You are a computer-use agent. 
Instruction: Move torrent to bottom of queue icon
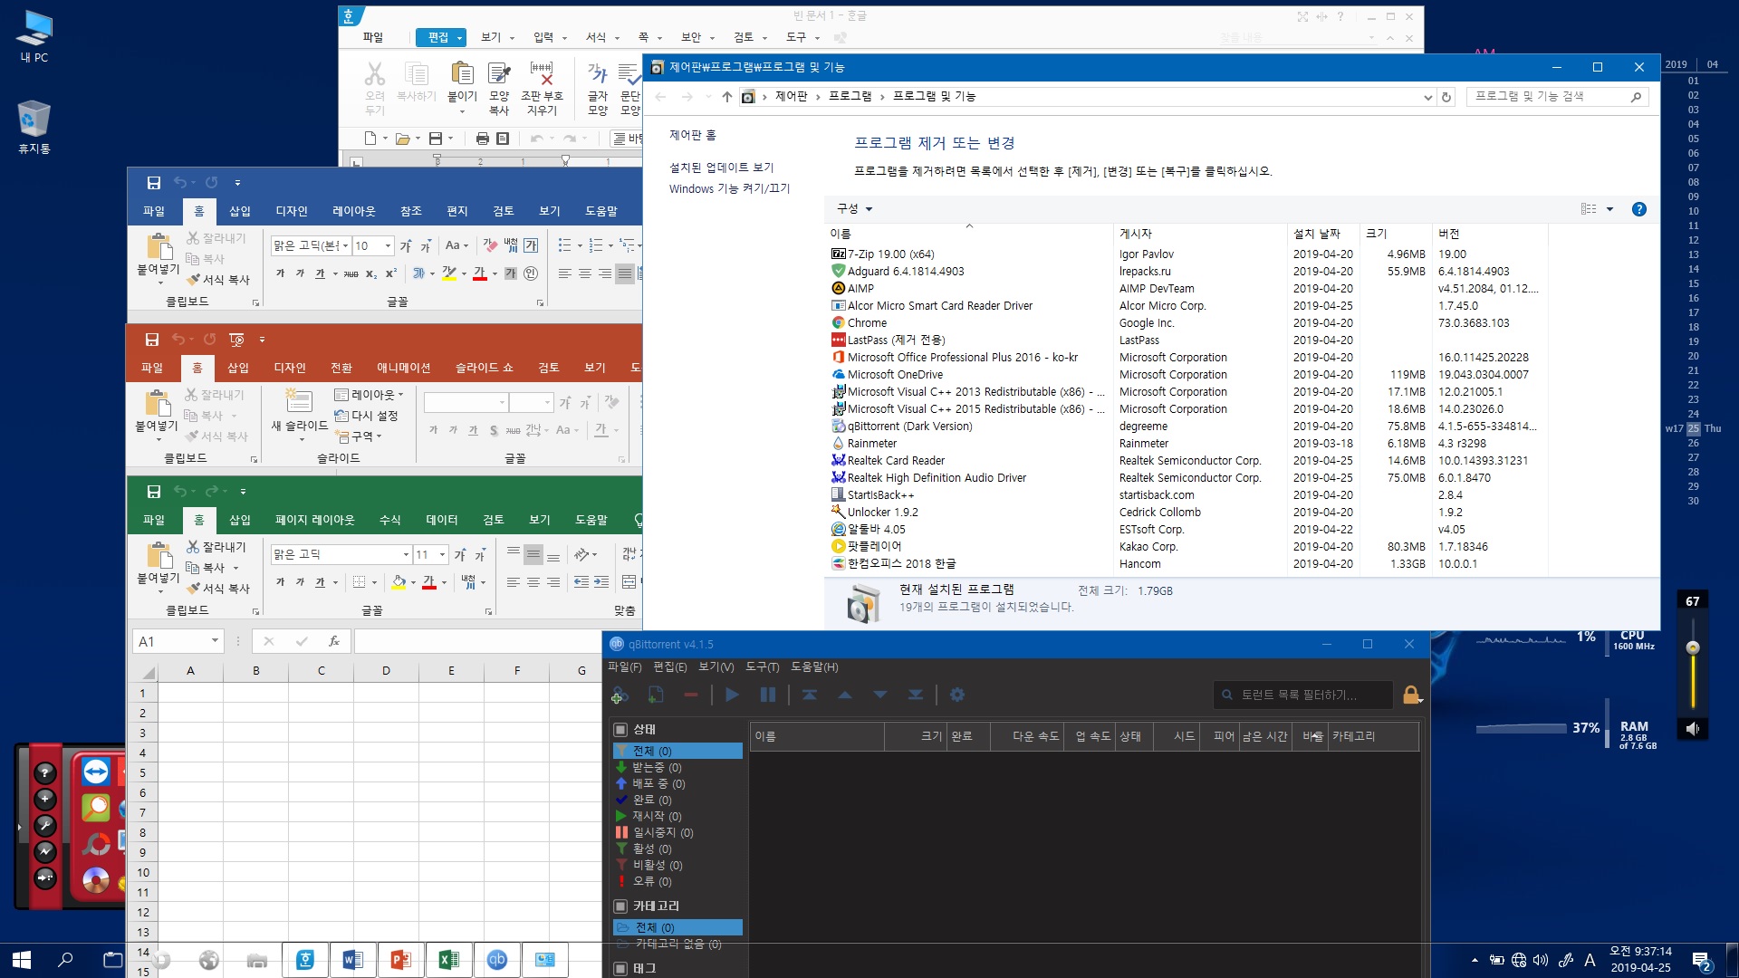tap(916, 695)
